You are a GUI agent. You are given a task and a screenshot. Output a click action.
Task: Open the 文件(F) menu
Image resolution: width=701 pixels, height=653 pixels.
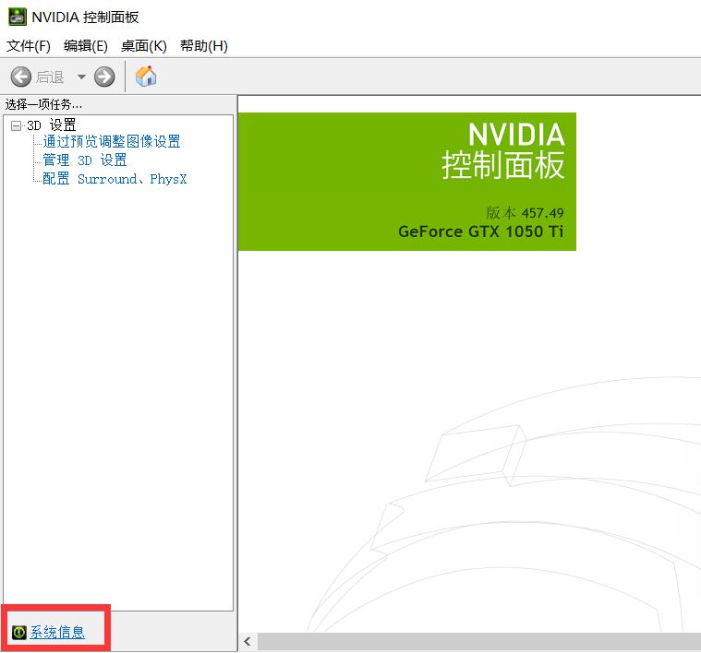28,45
